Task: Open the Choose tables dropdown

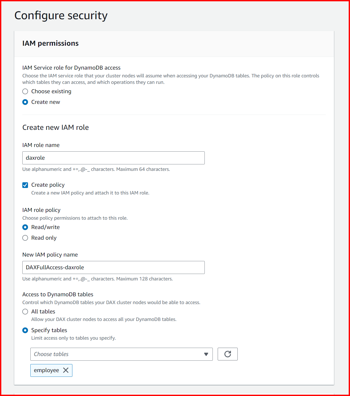Action: (x=117, y=354)
